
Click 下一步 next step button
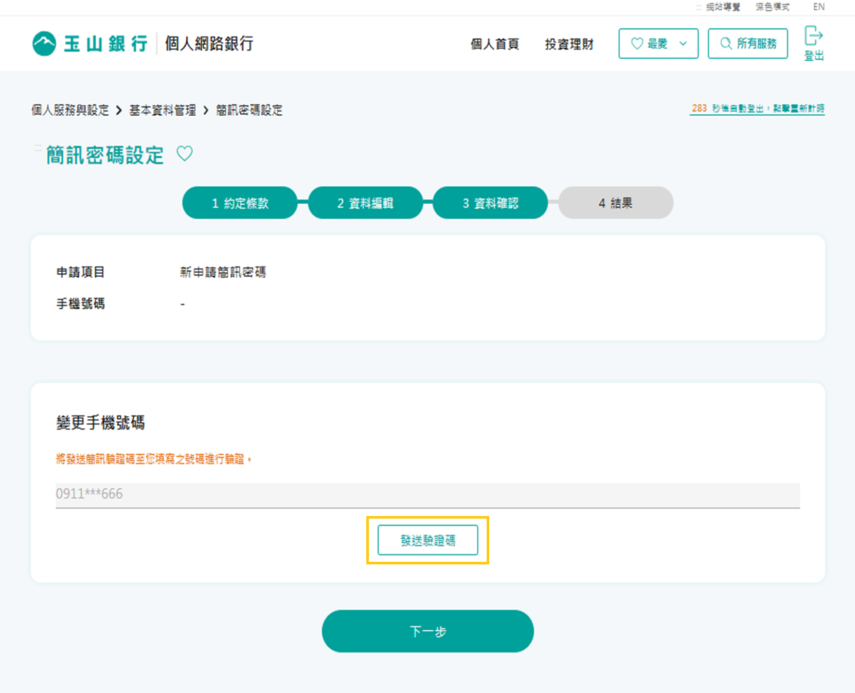point(427,631)
